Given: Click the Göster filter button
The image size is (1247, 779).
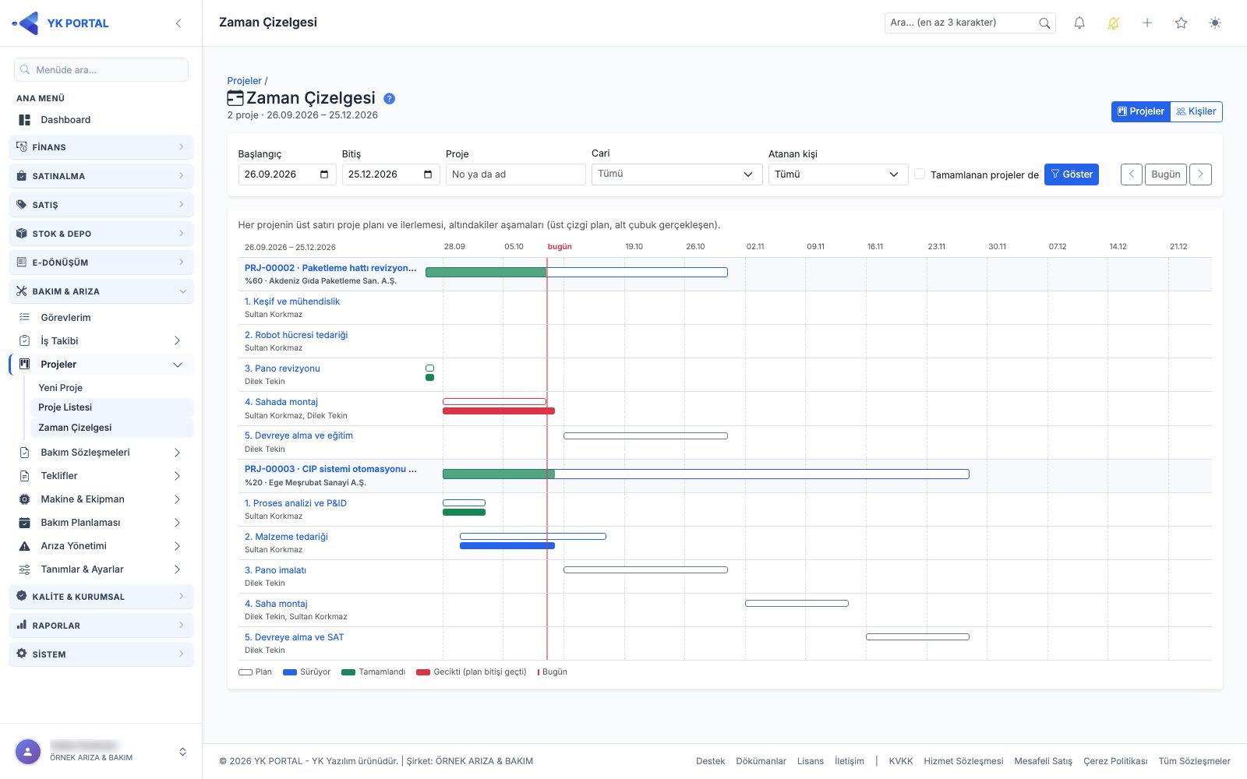Looking at the screenshot, I should pos(1072,174).
